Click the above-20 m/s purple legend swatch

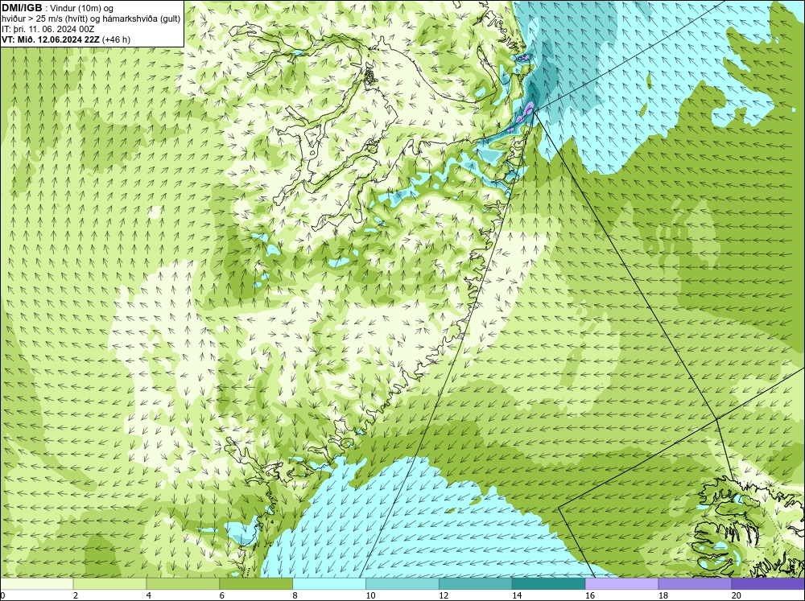768,584
